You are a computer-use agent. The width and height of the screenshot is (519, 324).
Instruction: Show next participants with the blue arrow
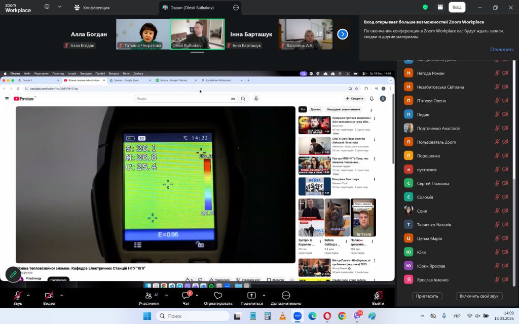pyautogui.click(x=343, y=34)
